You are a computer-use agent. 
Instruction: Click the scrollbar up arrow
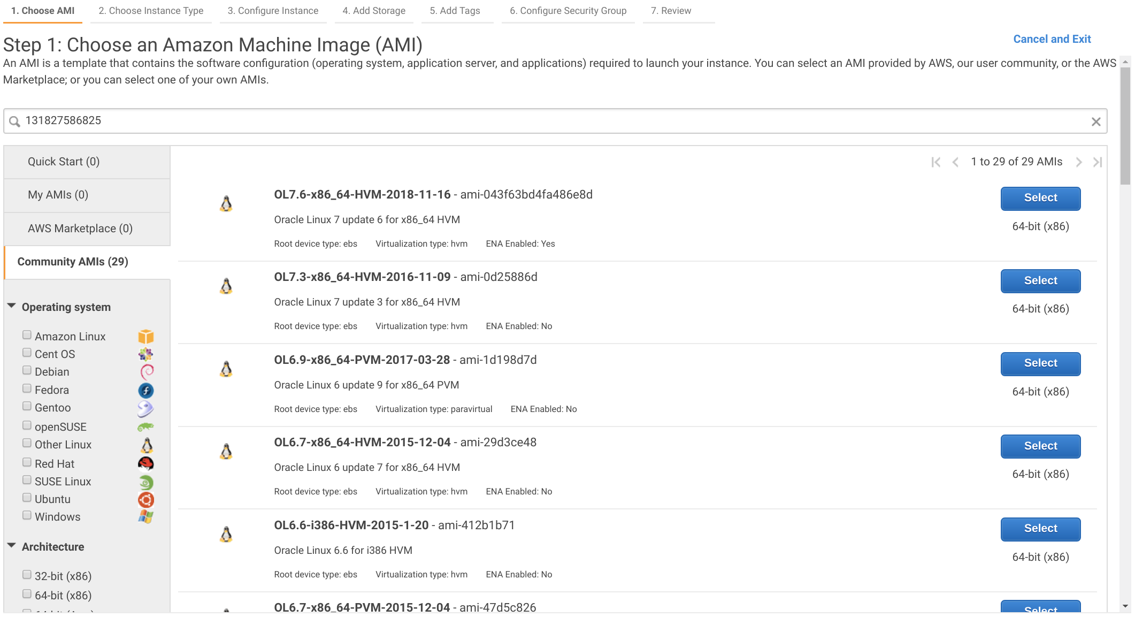pyautogui.click(x=1125, y=62)
